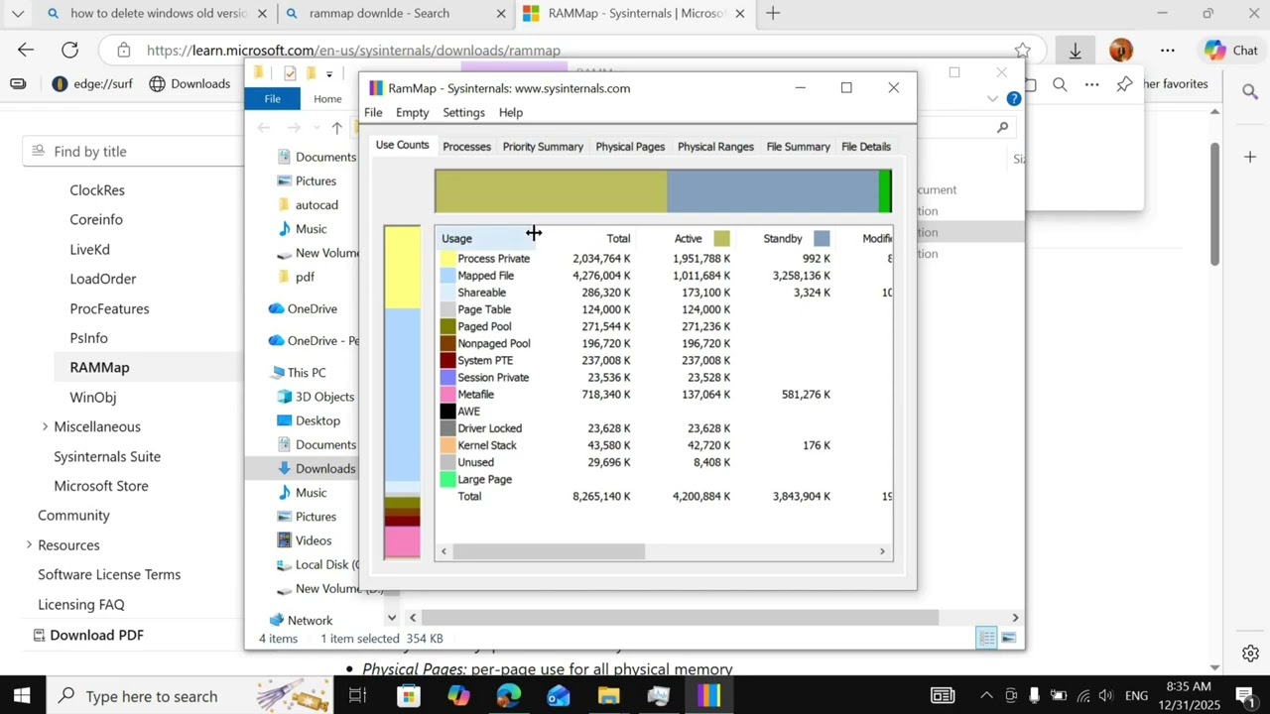
Task: Open the Download PDF link
Action: point(88,636)
